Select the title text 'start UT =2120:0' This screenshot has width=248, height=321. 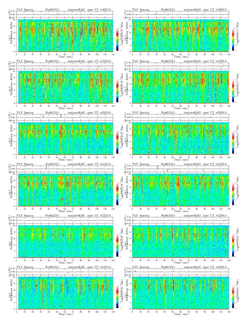click(x=99, y=164)
